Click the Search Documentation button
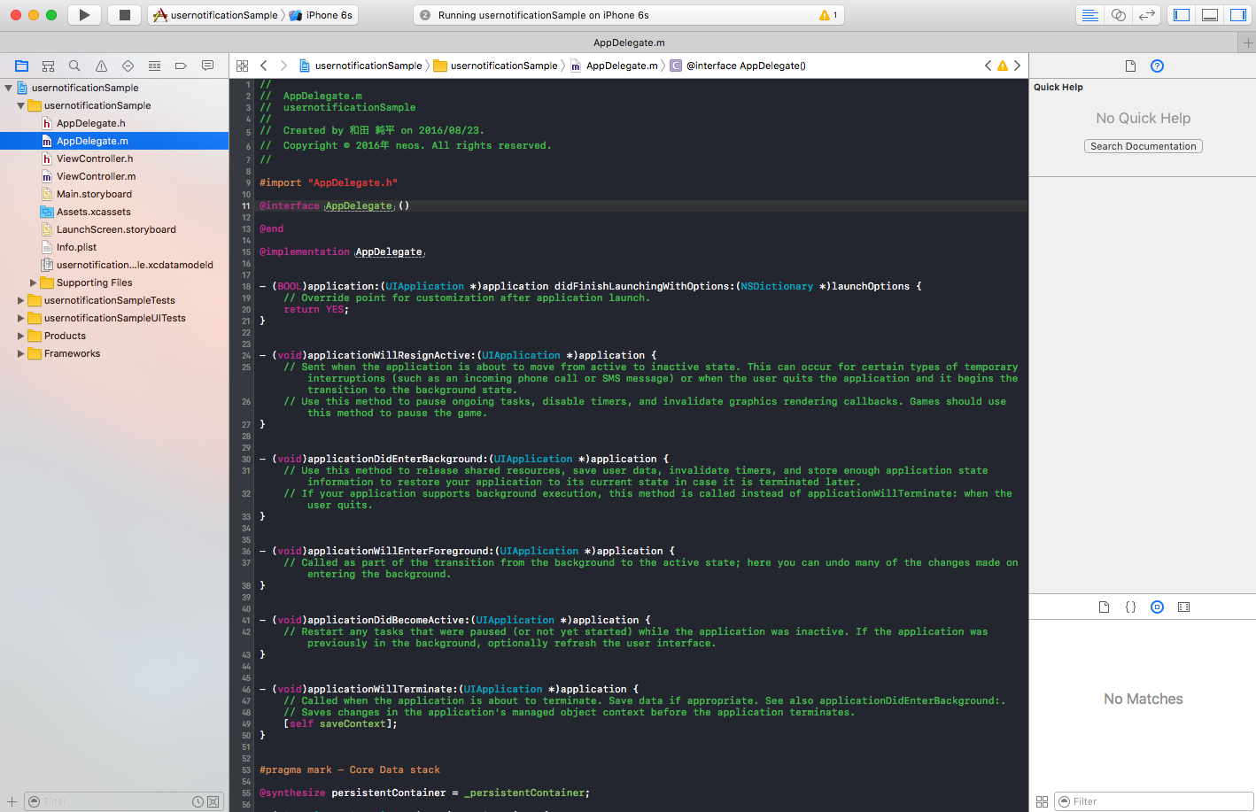This screenshot has width=1256, height=812. [1144, 146]
